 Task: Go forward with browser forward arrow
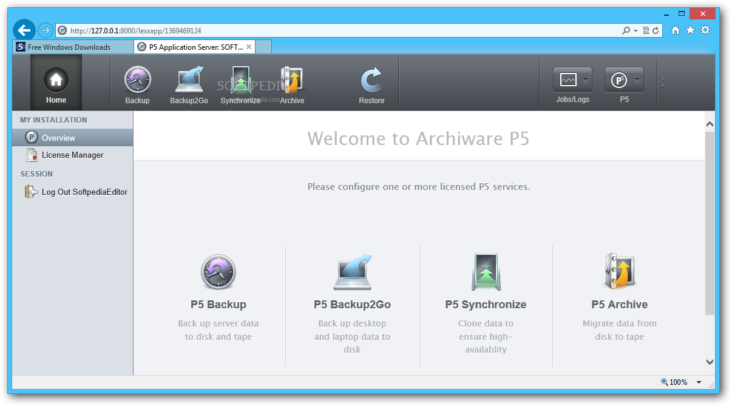coord(45,30)
